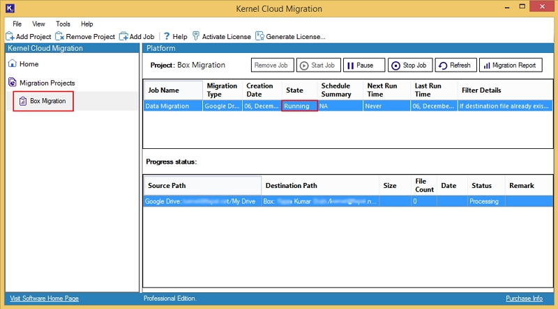Click the Filter Details column header
558x309 pixels.
[x=505, y=90]
